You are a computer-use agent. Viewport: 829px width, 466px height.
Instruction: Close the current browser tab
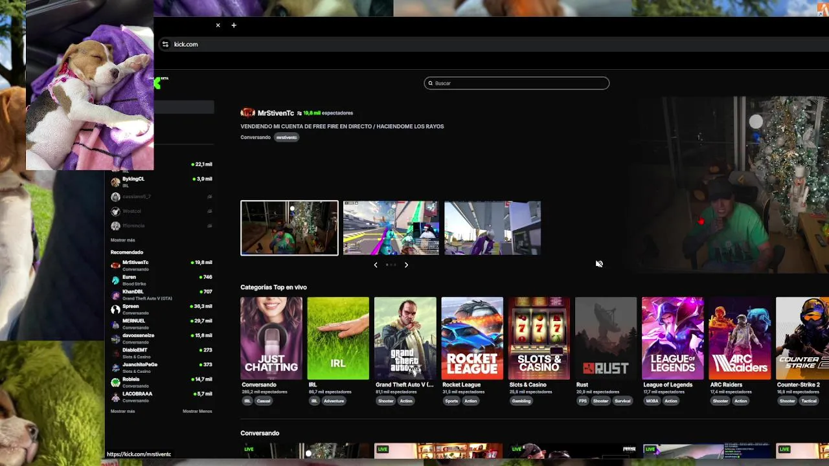(x=218, y=25)
